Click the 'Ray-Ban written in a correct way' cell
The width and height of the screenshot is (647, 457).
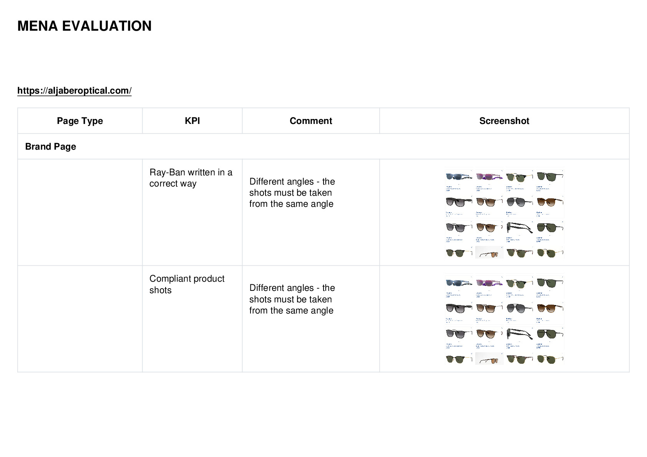(191, 178)
